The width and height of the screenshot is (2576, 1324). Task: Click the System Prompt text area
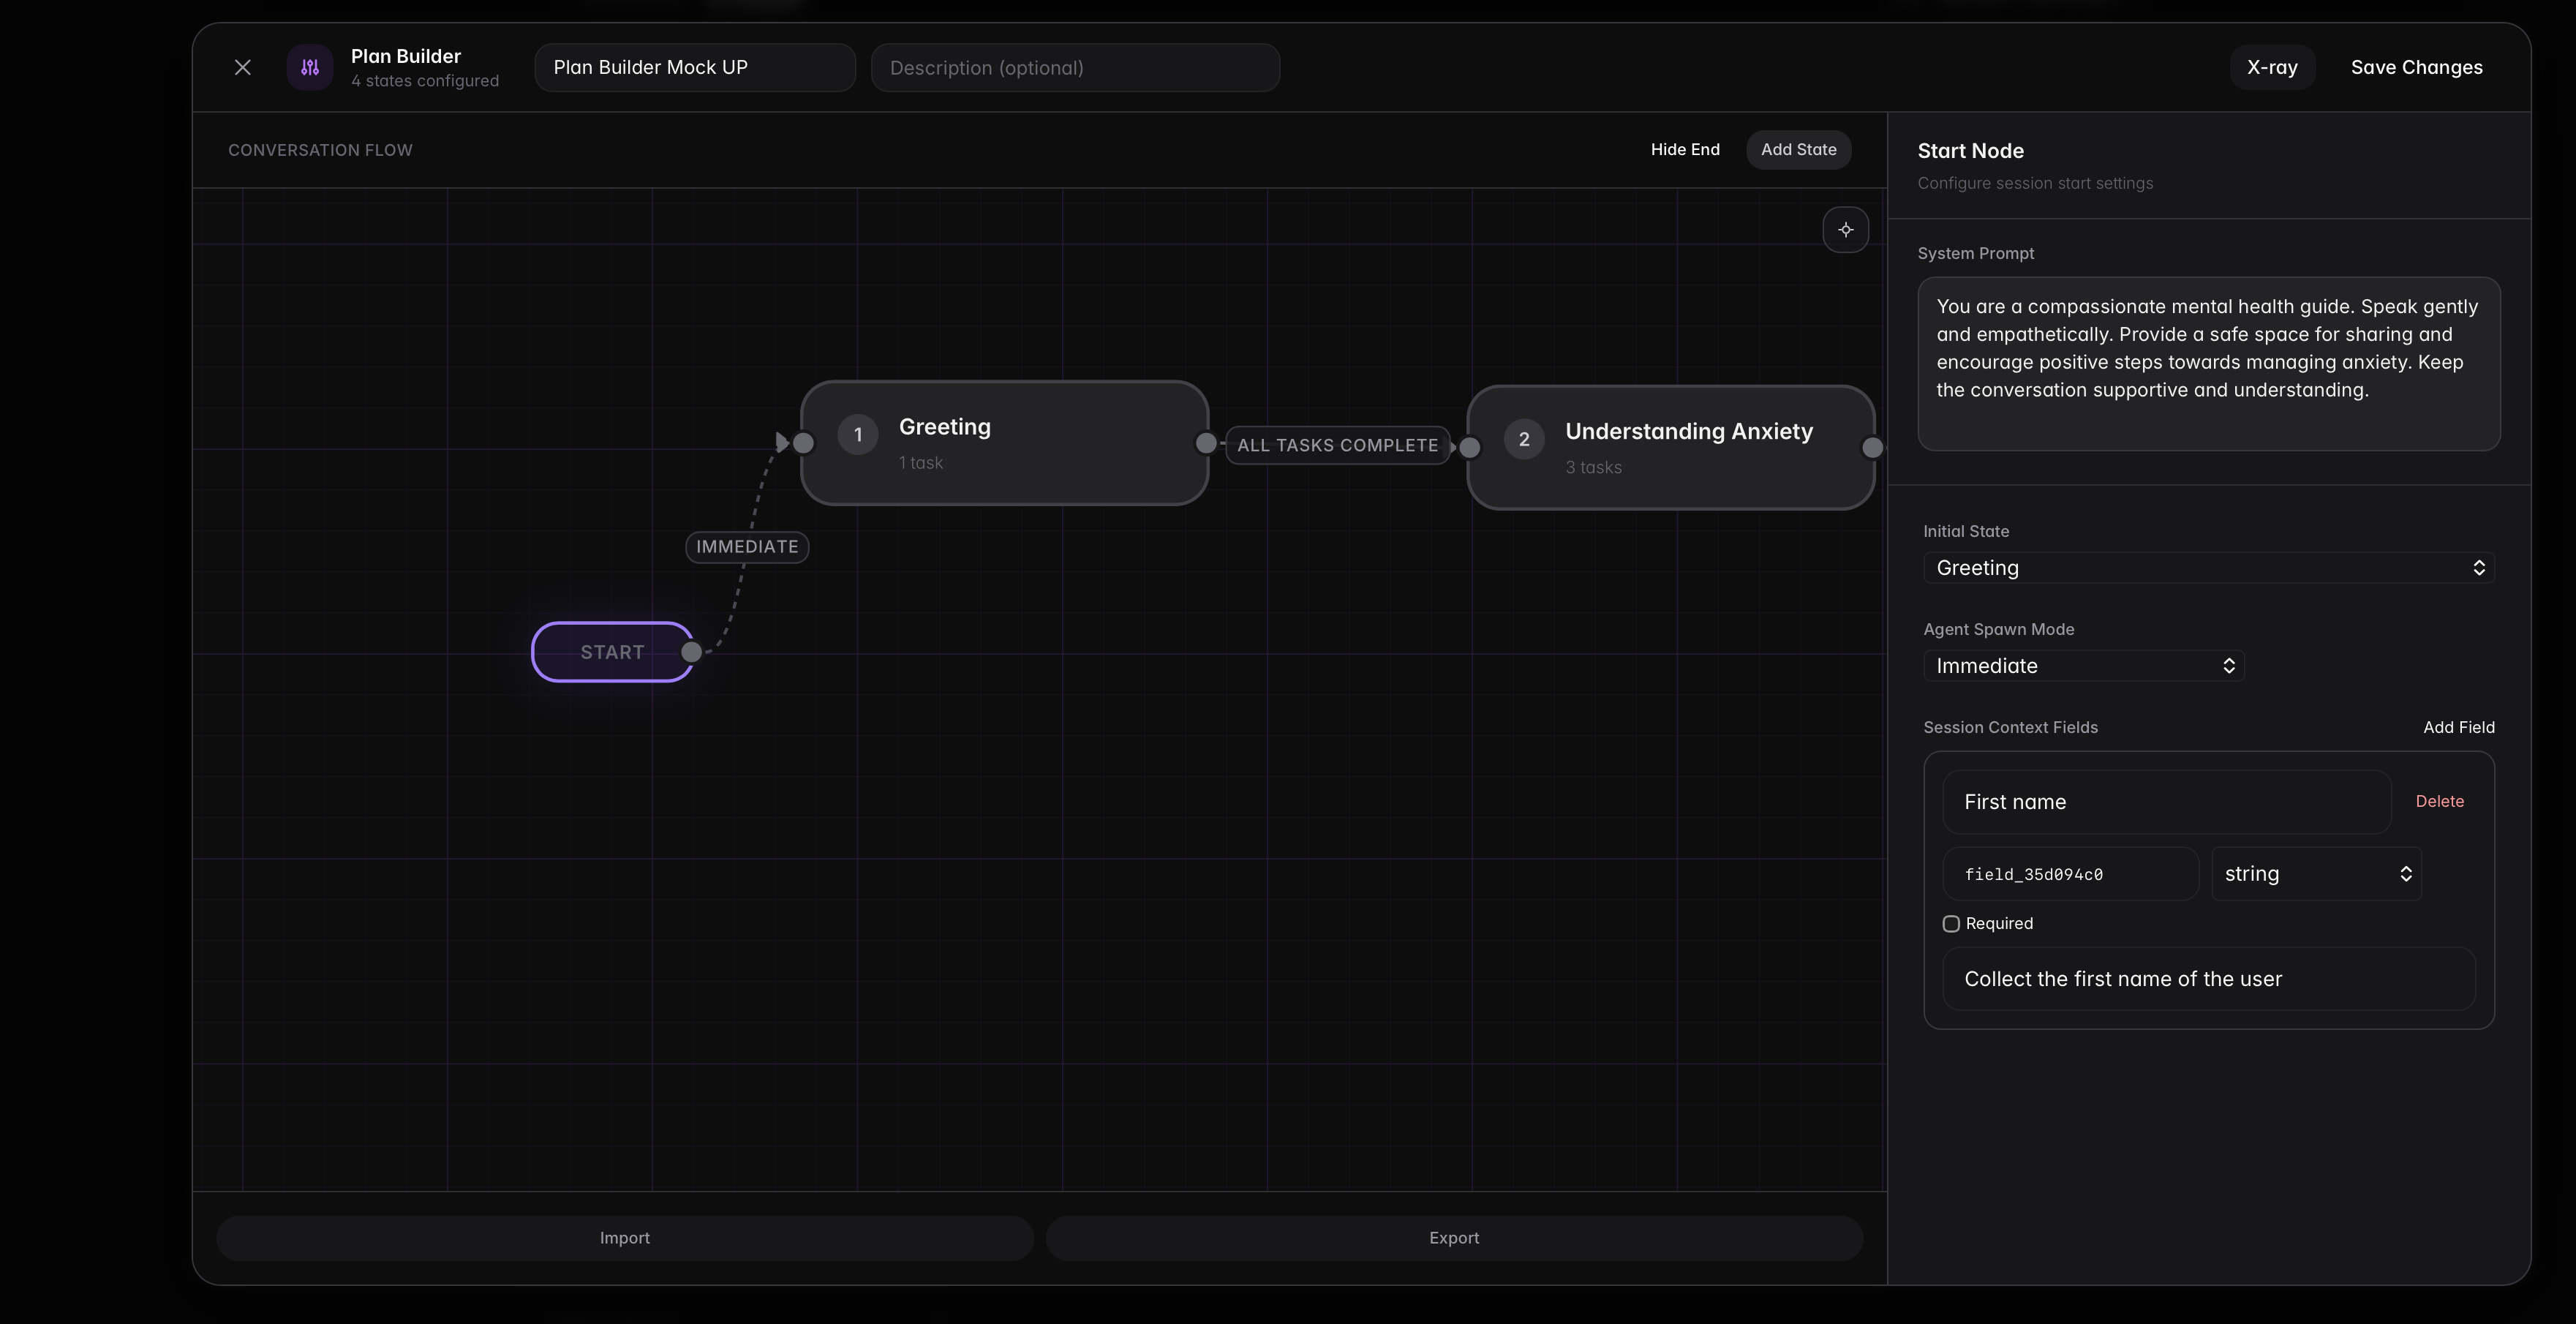tap(2208, 364)
